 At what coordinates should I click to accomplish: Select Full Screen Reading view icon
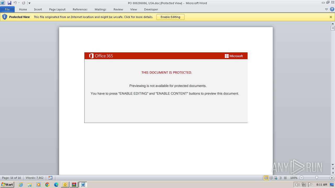pos(271,178)
